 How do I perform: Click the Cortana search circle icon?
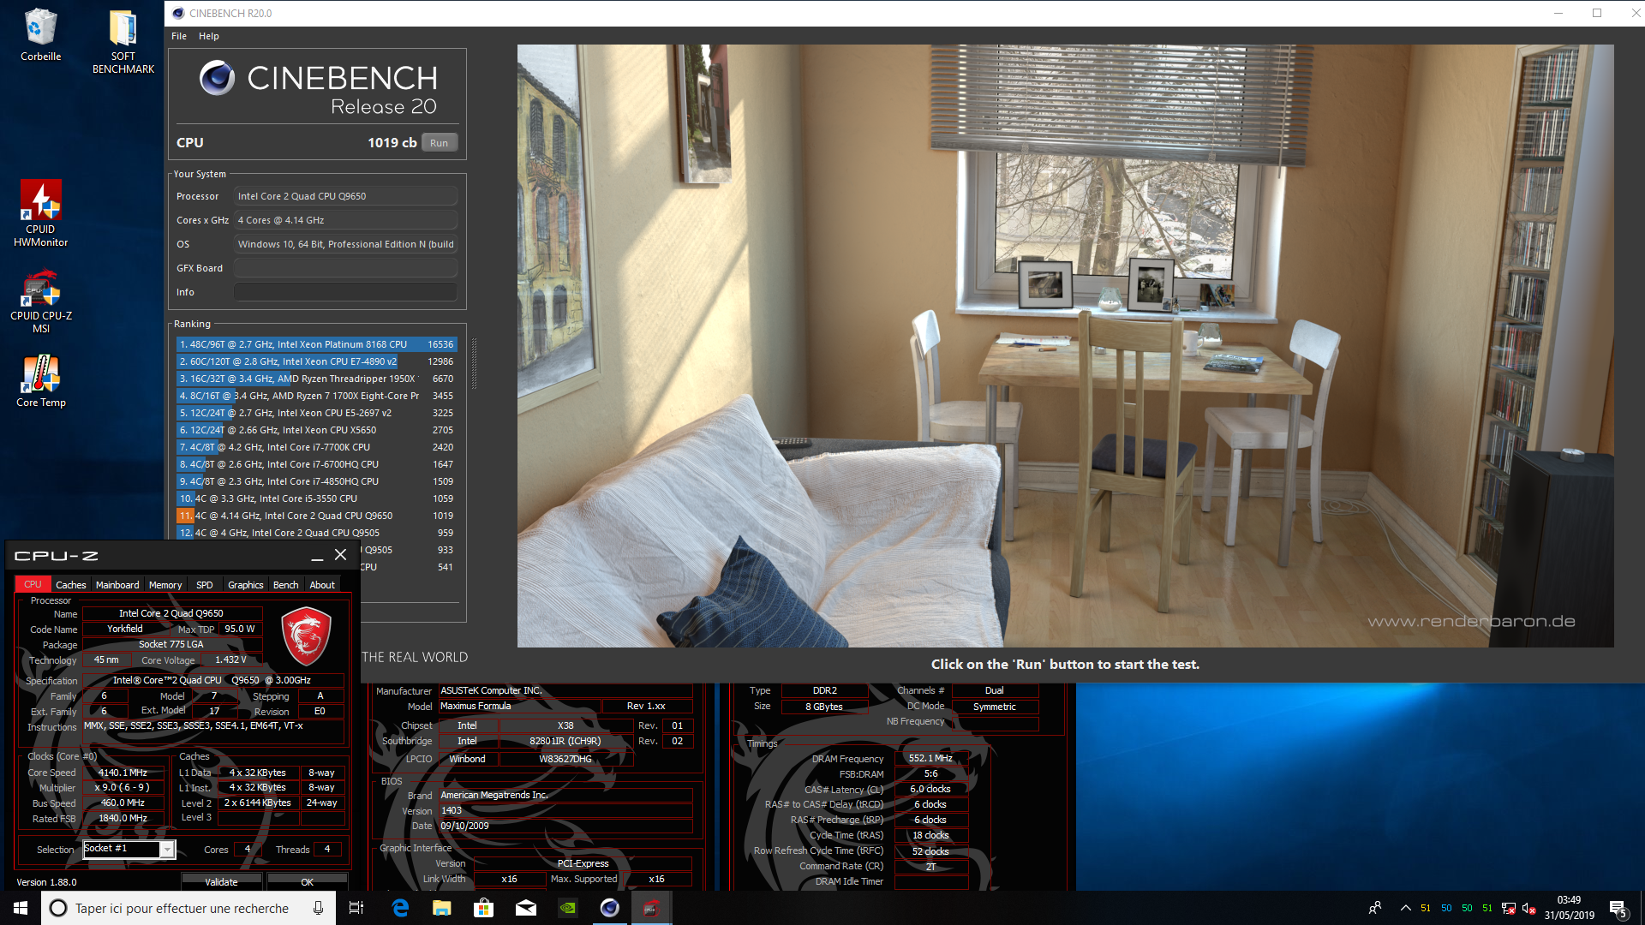coord(58,908)
